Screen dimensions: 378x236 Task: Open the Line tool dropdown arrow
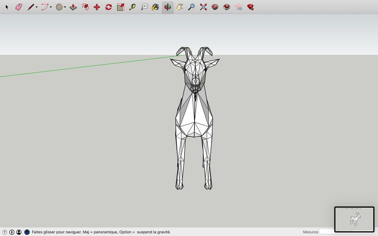point(36,7)
